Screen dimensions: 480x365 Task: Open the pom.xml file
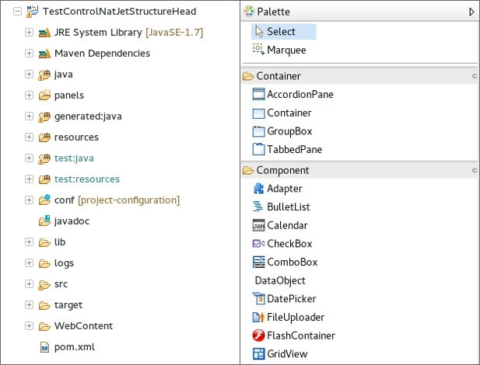[x=75, y=347]
